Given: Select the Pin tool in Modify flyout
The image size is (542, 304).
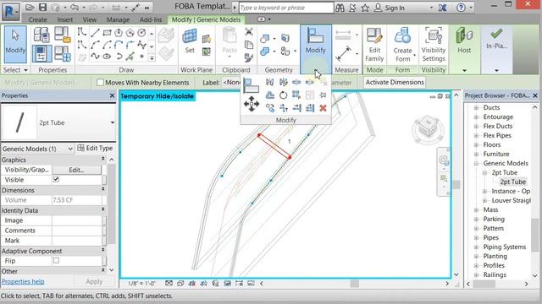Looking at the screenshot, I should (323, 95).
